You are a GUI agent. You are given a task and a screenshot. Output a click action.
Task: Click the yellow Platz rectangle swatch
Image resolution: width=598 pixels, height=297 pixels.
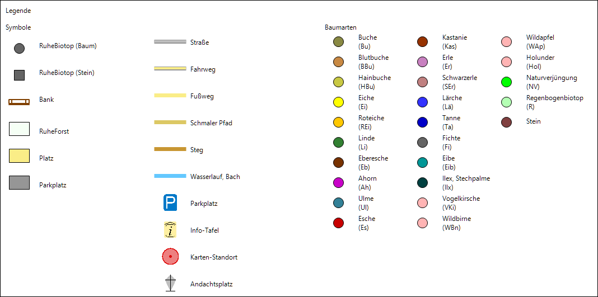click(x=19, y=156)
